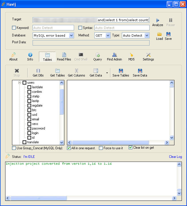Viewport: 187px width, 206px height.
Task: Click data pane scroll down arrow
Action: tap(172, 138)
